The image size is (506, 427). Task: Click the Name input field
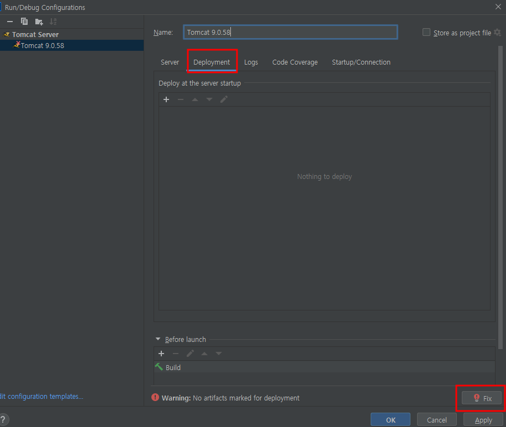click(290, 32)
